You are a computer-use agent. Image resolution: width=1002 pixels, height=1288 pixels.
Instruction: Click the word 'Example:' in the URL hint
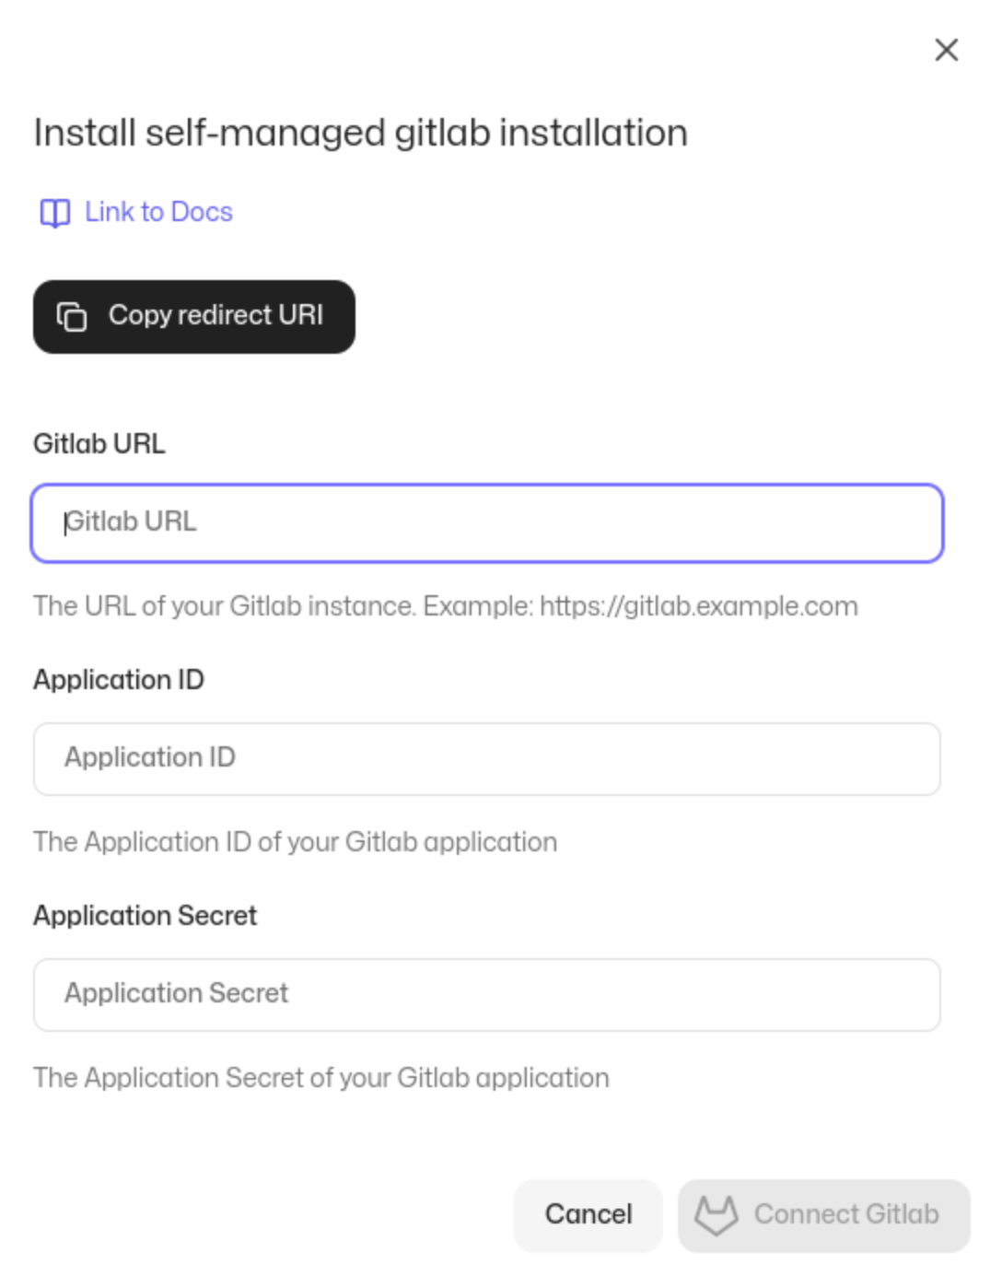point(478,606)
